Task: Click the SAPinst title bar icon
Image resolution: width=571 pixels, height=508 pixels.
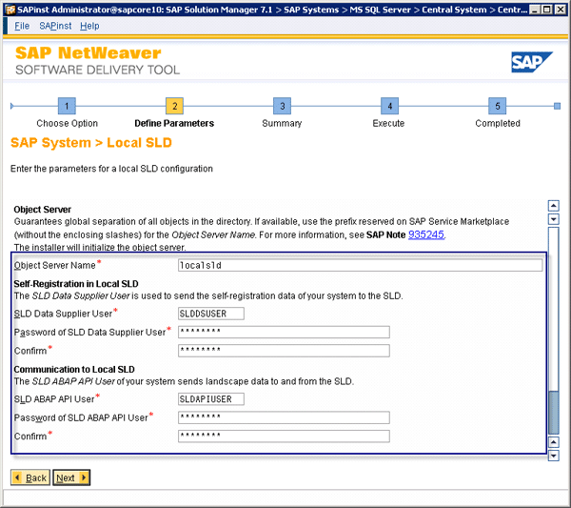Action: tap(9, 9)
